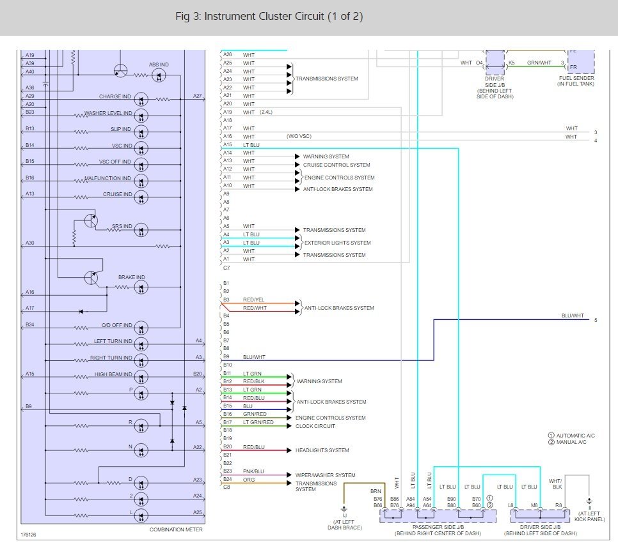
Task: Select the LEFT TURN IND lamp symbol
Action: click(141, 344)
